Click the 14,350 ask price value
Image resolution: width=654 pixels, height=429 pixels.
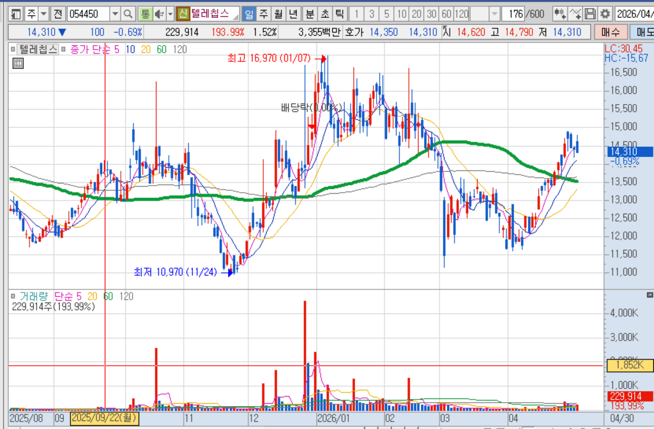click(x=383, y=32)
